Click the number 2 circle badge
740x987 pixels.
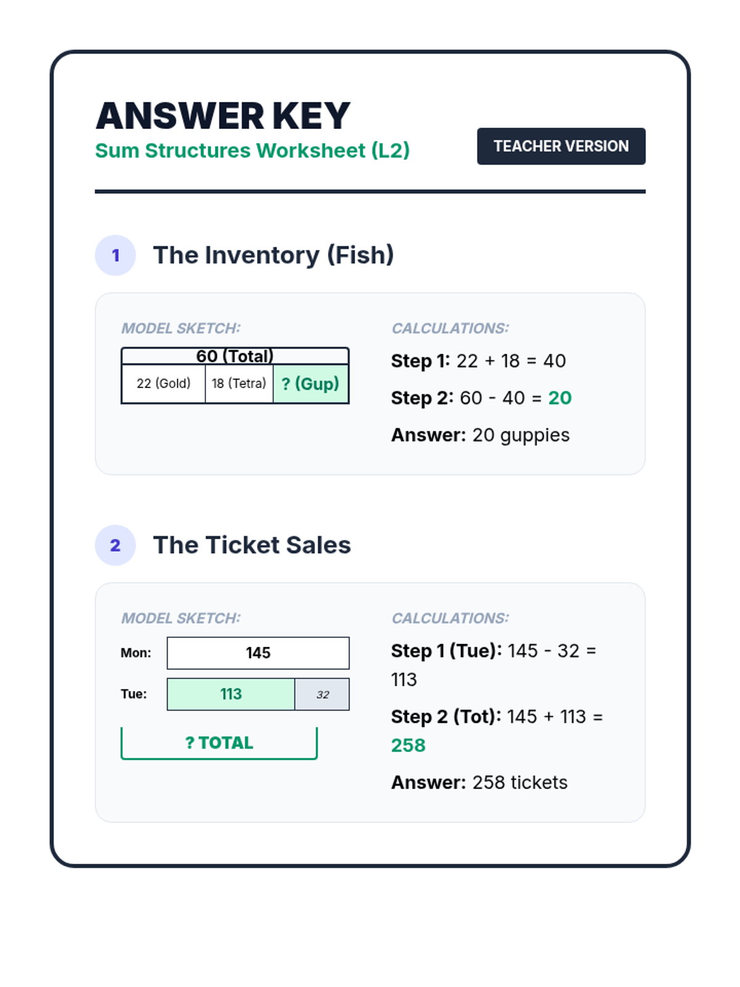115,545
